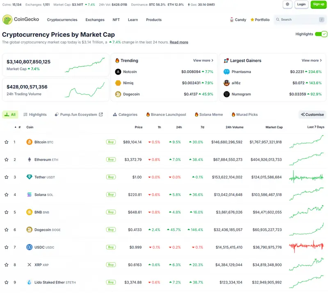This screenshot has width=328, height=293.
Task: Favorite Solana with its star
Action: click(7, 195)
